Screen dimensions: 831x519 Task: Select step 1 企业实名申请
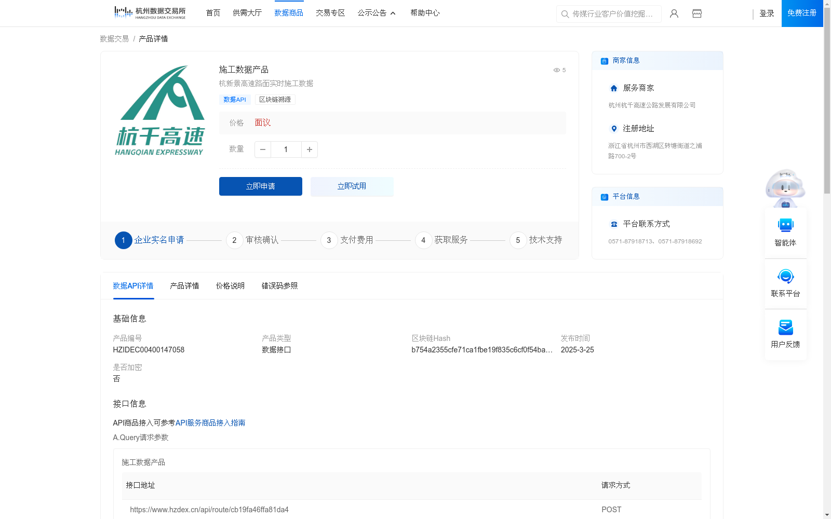tap(150, 240)
